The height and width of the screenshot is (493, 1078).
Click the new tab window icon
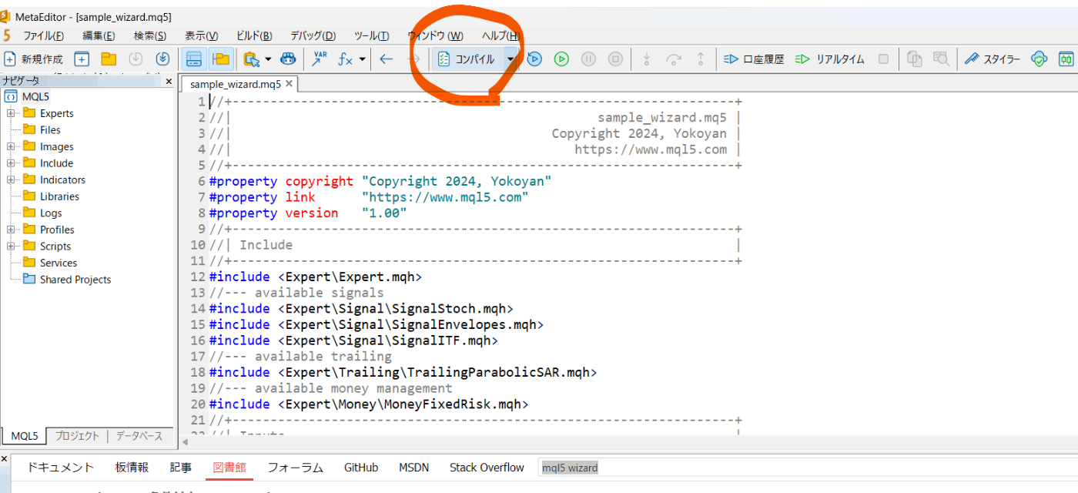(x=82, y=59)
